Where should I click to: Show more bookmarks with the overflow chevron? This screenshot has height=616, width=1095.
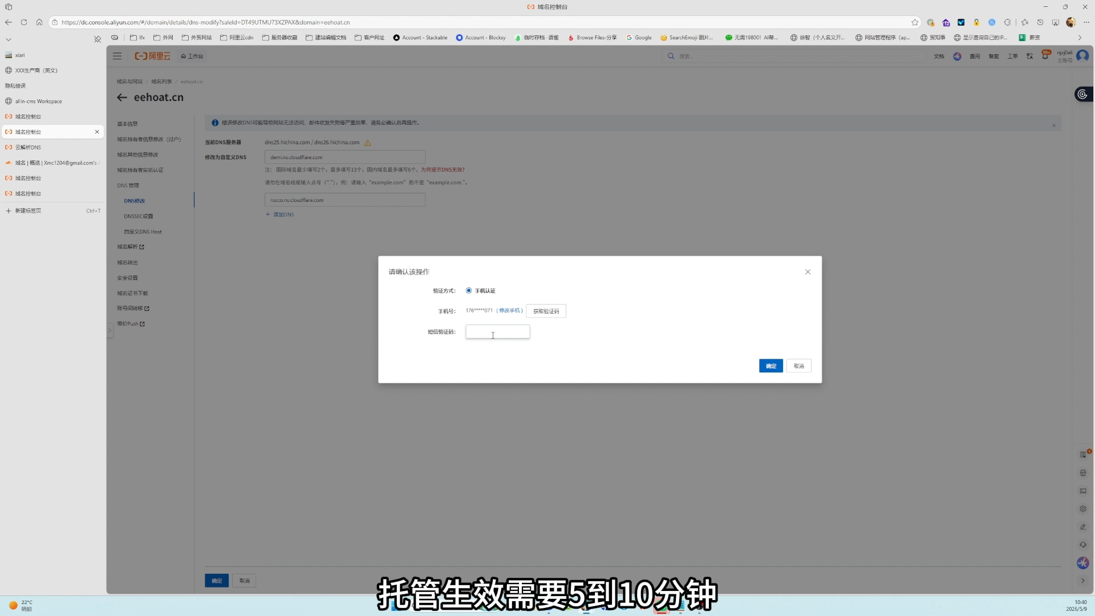pos(1079,38)
